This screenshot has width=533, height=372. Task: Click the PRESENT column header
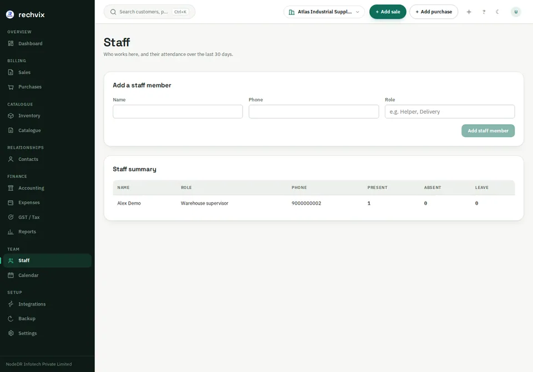click(x=378, y=188)
